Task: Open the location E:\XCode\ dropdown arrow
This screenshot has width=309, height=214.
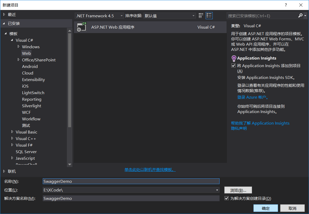Action: (x=217, y=190)
